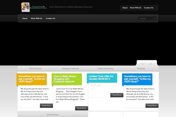Click 'Learn How You Can Make Money' excerpt
This screenshot has width=176, height=117.
(70, 95)
